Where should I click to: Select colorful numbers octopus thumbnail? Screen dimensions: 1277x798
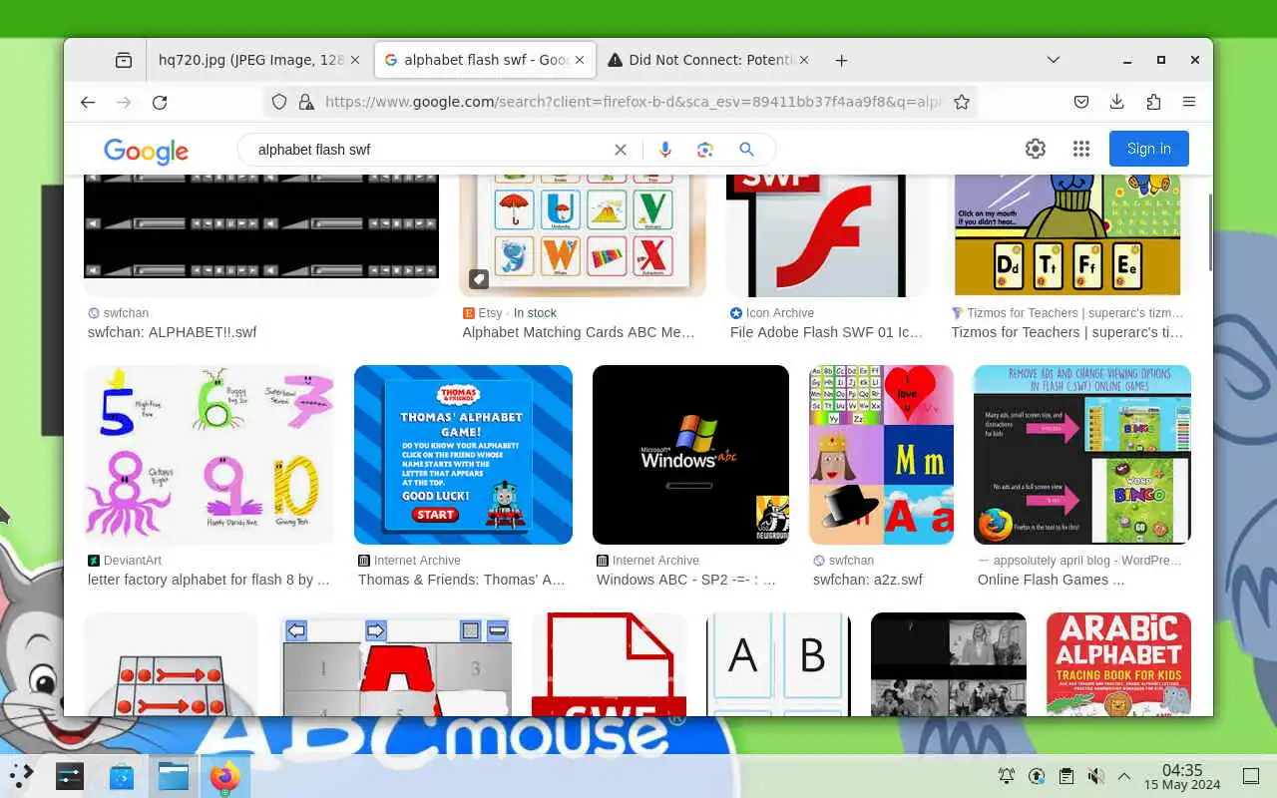(x=209, y=455)
